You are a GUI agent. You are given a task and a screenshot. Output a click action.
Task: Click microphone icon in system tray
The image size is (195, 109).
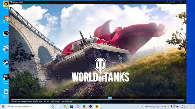click(171, 106)
